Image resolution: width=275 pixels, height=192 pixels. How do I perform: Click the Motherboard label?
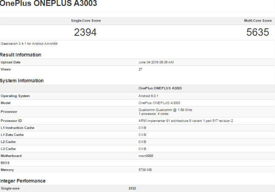11,156
